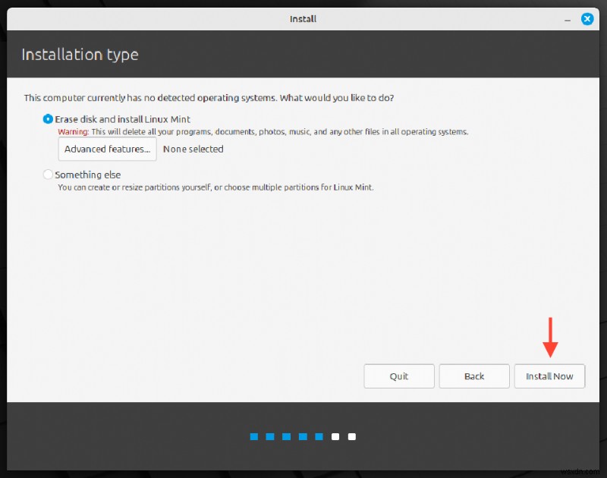The width and height of the screenshot is (607, 478).
Task: Close the Install window
Action: point(587,18)
